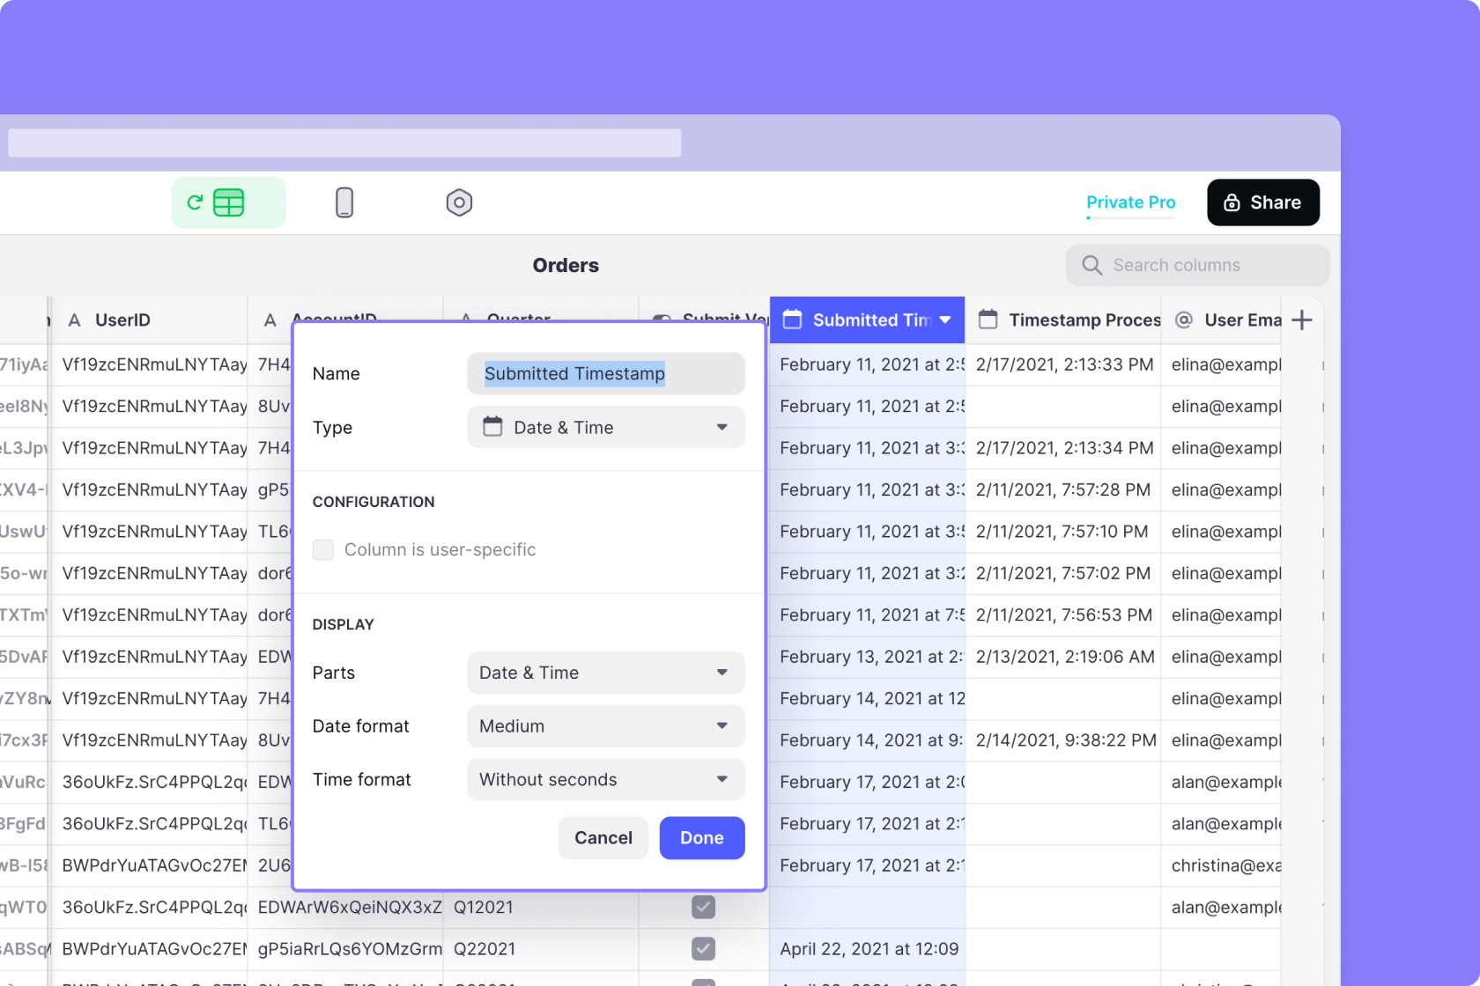Click the + icon to add a new column

1302,320
